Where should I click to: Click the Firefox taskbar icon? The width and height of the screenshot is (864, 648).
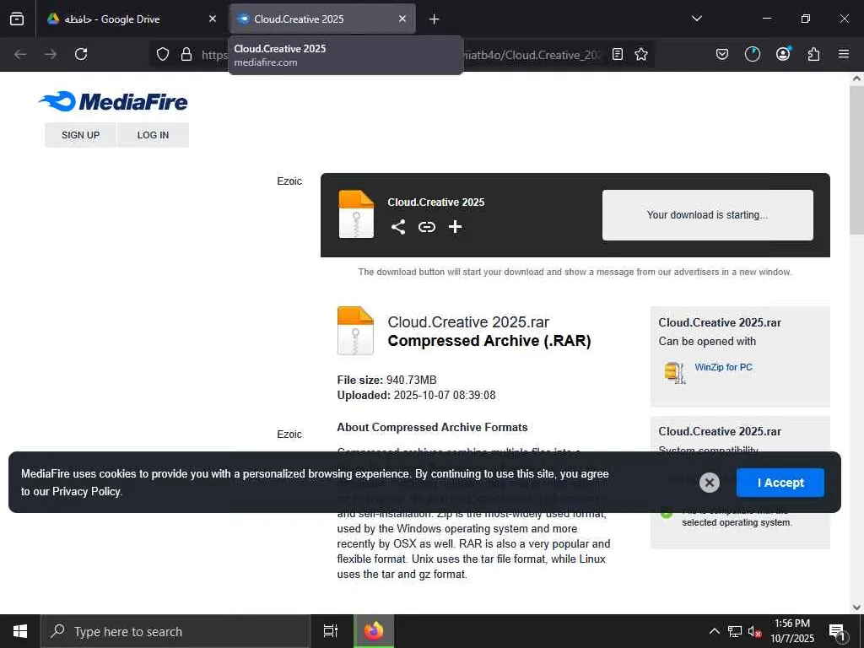(373, 631)
